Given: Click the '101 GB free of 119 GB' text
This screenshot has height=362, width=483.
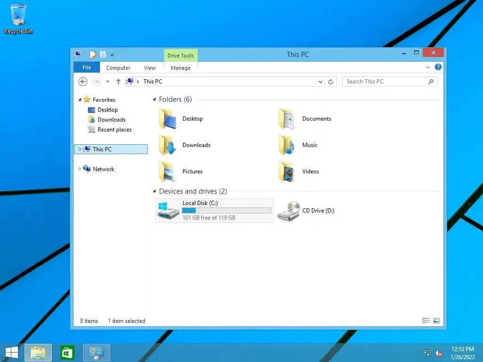Looking at the screenshot, I should click(x=209, y=218).
